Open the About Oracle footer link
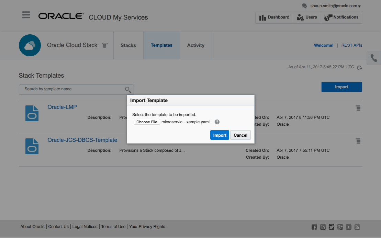This screenshot has height=238, width=381. pos(32,227)
